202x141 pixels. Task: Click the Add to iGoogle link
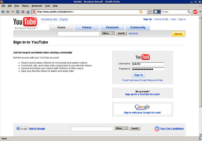click(37, 129)
